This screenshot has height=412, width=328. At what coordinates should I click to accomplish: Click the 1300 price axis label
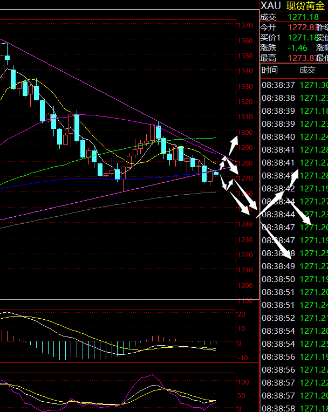(x=245, y=133)
